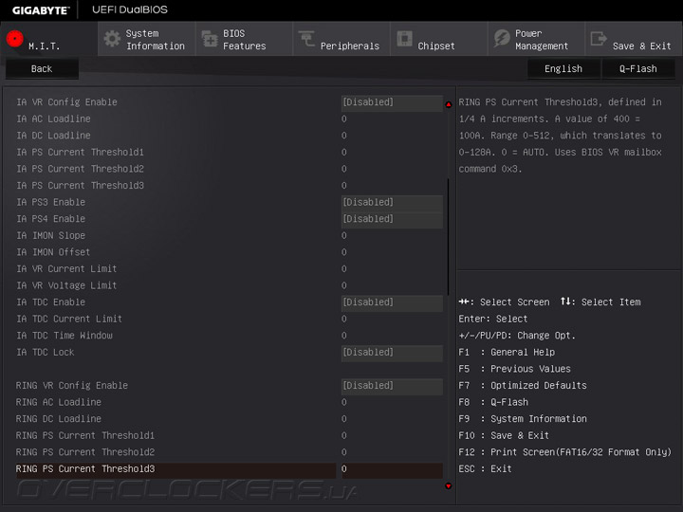The height and width of the screenshot is (512, 683).
Task: Click the Save & Exit door icon
Action: pos(599,39)
